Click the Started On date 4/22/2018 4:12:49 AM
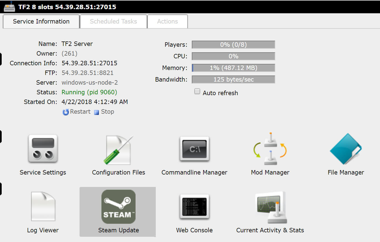The height and width of the screenshot is (242, 380). [x=95, y=102]
